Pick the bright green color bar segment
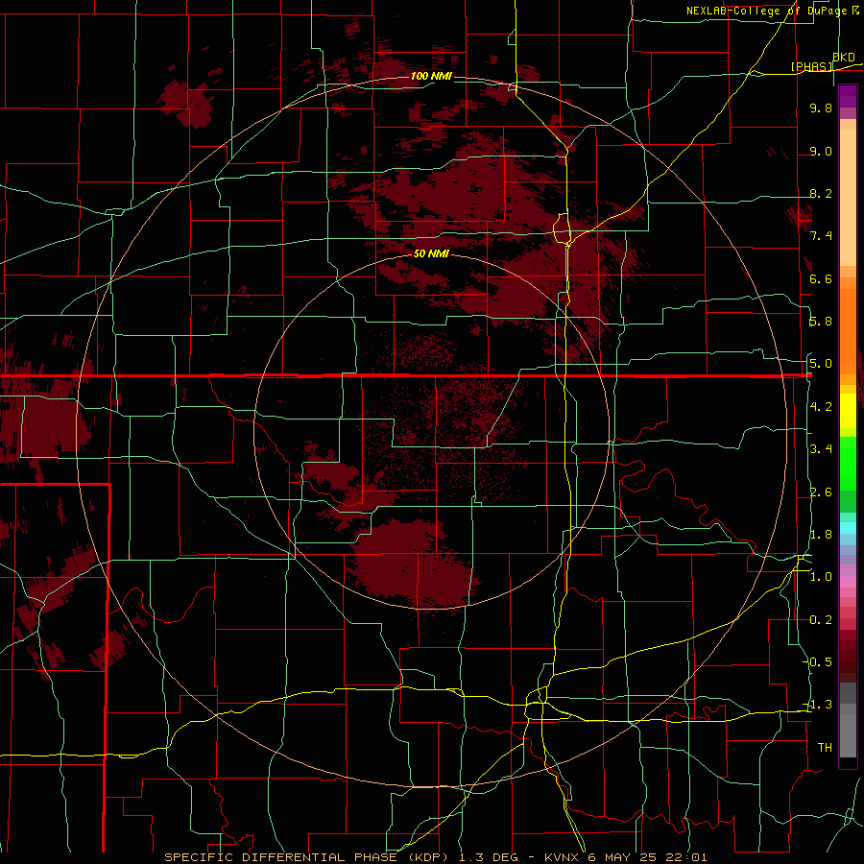 (x=848, y=463)
